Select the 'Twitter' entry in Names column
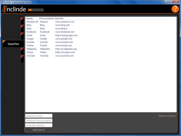 30,45
